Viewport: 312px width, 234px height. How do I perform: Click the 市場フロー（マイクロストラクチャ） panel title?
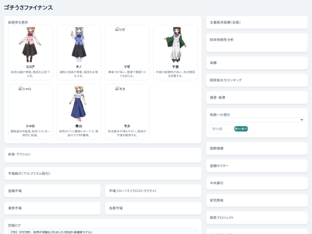click(x=132, y=191)
